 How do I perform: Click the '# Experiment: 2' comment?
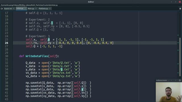[38, 20]
